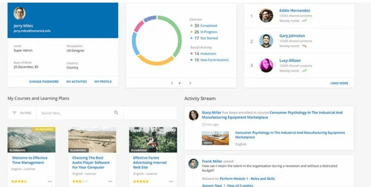This screenshot has height=187, width=371.
Task: Click Eddie Hernandez's avatar
Action: point(266,16)
